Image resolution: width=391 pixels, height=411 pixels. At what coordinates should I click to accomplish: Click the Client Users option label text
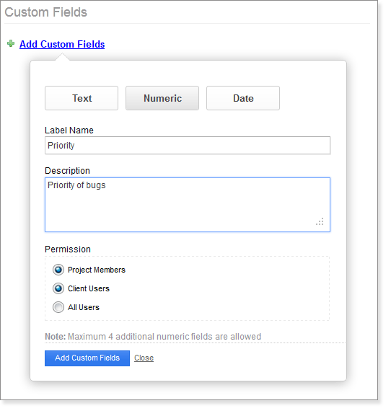click(89, 288)
